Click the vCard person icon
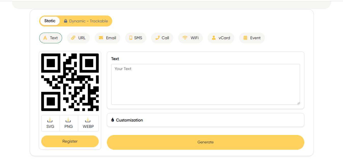Image resolution: width=343 pixels, height=164 pixels. click(214, 38)
